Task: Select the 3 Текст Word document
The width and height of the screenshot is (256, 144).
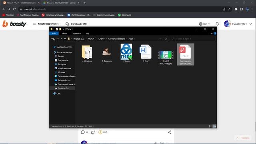Action: coord(146,54)
